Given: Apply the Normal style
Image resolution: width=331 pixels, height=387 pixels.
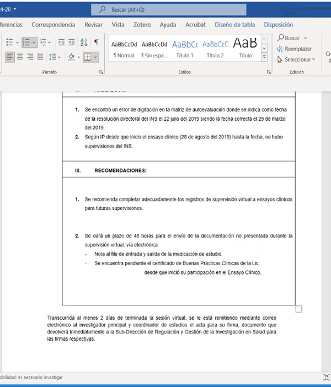Looking at the screenshot, I should pyautogui.click(x=124, y=49).
